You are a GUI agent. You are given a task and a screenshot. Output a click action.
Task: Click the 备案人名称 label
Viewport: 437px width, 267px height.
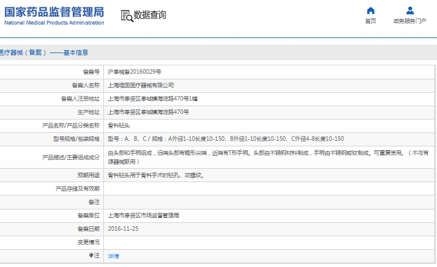pos(85,85)
